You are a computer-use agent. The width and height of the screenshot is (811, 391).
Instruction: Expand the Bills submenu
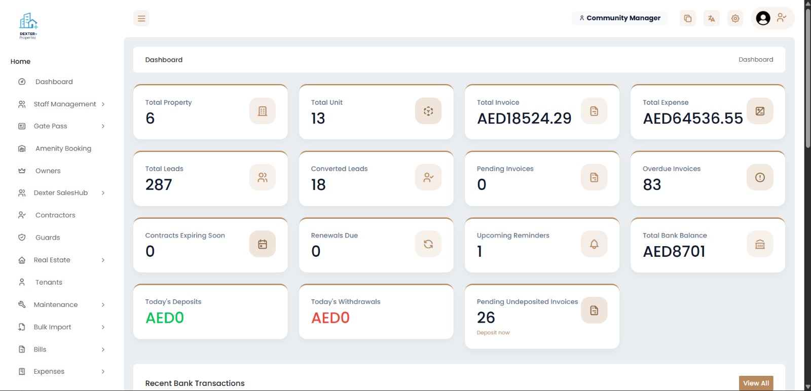(x=61, y=349)
